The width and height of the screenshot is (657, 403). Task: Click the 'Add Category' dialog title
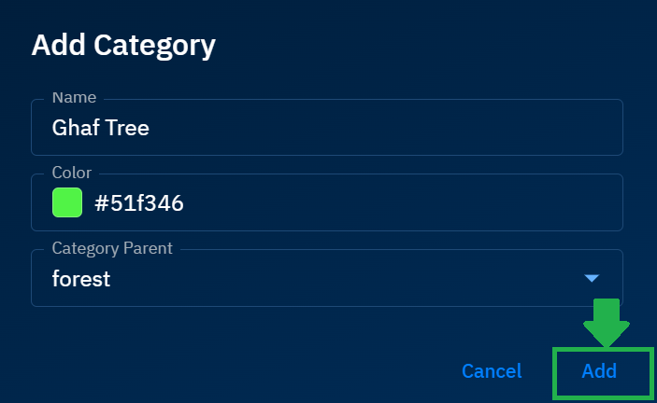point(123,45)
